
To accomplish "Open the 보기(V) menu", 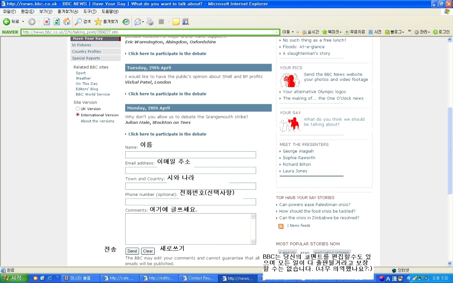I will click(46, 11).
